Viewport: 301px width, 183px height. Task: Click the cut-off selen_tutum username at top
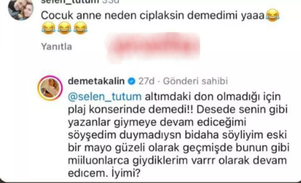[70, 1]
